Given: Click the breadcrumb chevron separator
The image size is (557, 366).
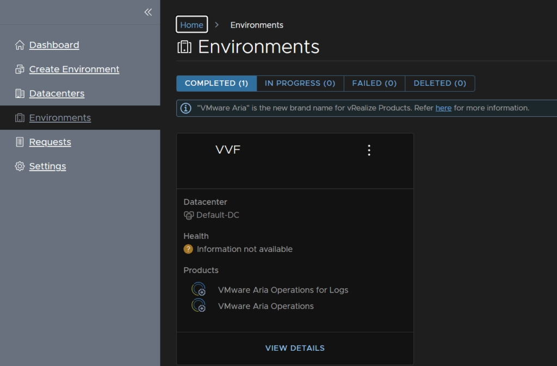Looking at the screenshot, I should click(x=216, y=25).
